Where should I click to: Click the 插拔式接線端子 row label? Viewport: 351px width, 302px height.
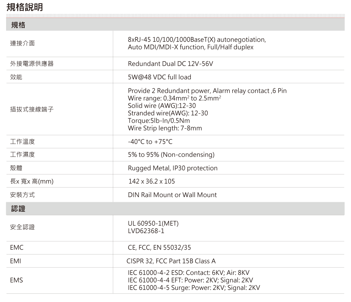(x=32, y=109)
